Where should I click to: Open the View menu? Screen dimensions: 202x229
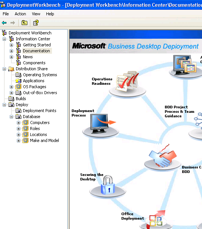coord(36,14)
